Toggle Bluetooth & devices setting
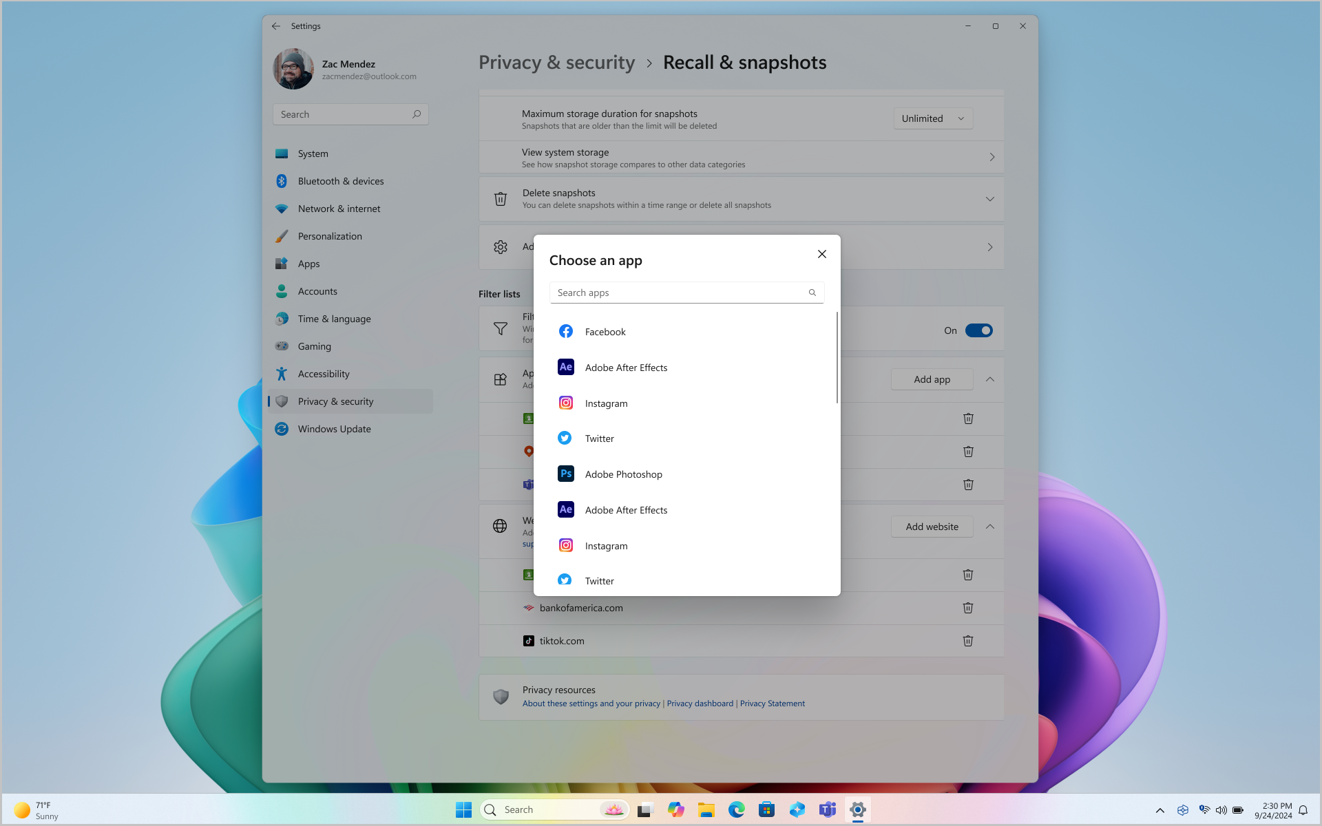This screenshot has height=826, width=1322. (x=339, y=180)
